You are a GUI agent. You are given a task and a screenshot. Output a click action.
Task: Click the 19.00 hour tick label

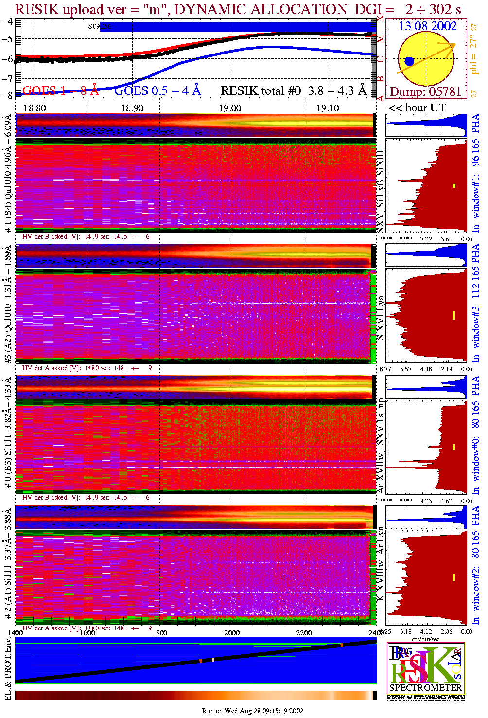(230, 108)
